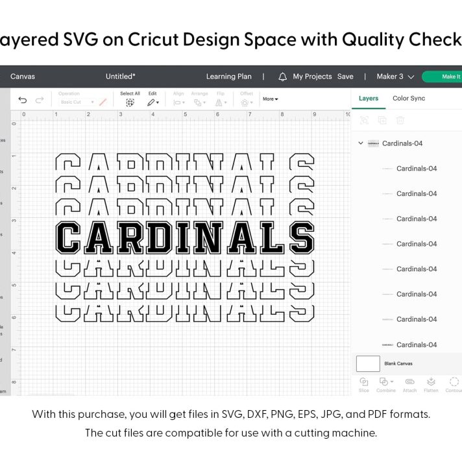462x462 pixels.
Task: Open the Maker 3 machine dropdown
Action: pyautogui.click(x=395, y=77)
